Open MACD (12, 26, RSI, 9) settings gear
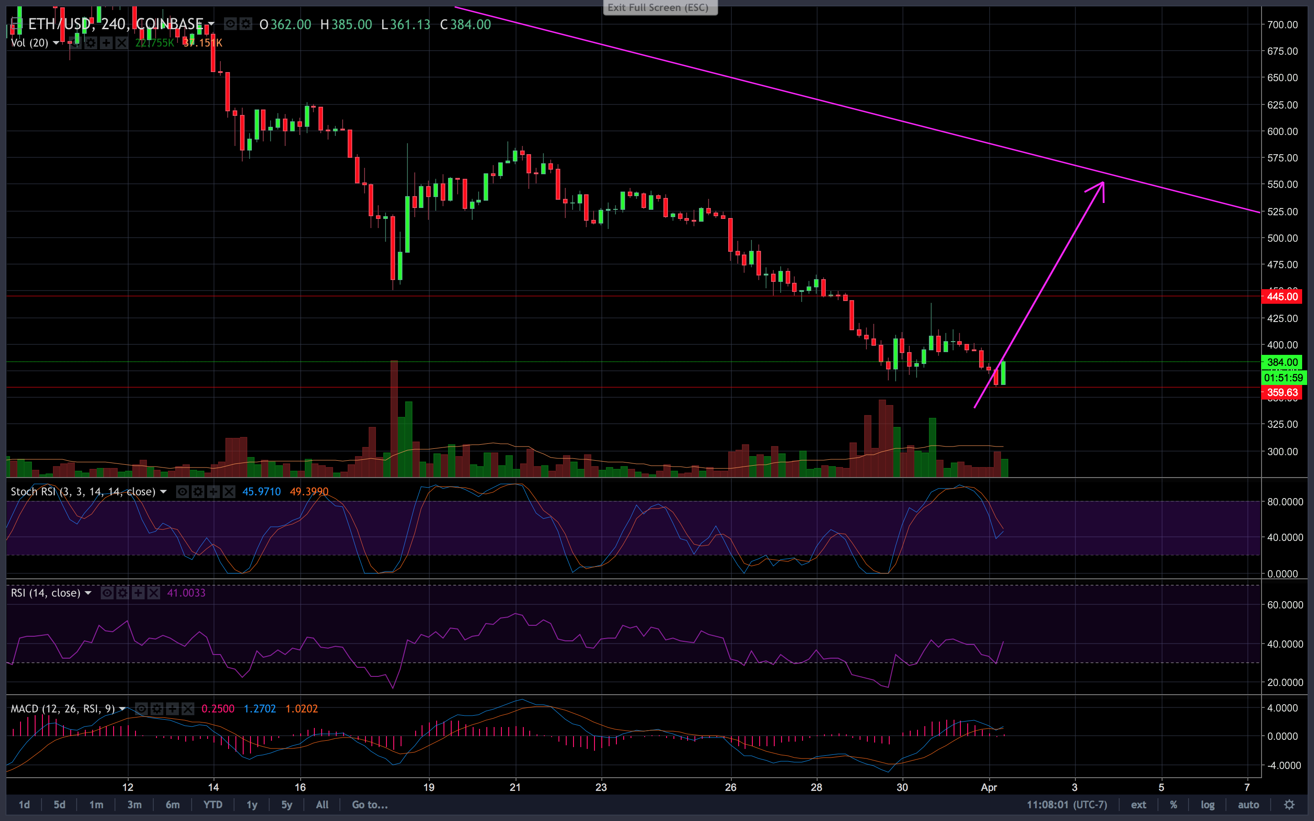Viewport: 1314px width, 821px height. tap(157, 709)
